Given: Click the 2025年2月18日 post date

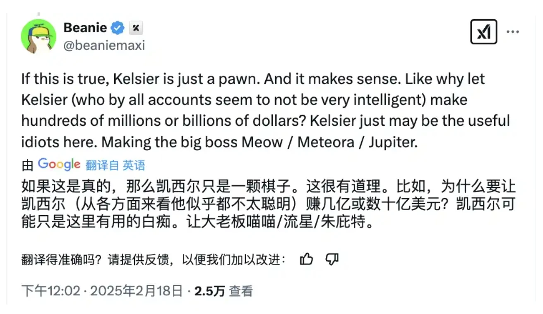Looking at the screenshot, I should 136,291.
